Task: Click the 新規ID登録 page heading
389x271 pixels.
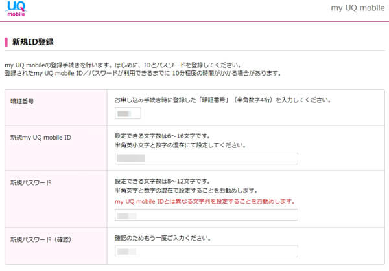Action: coord(33,42)
